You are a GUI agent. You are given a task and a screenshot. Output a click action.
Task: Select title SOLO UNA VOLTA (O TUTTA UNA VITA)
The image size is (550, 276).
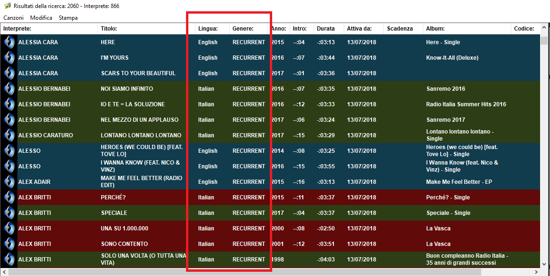[144, 259]
